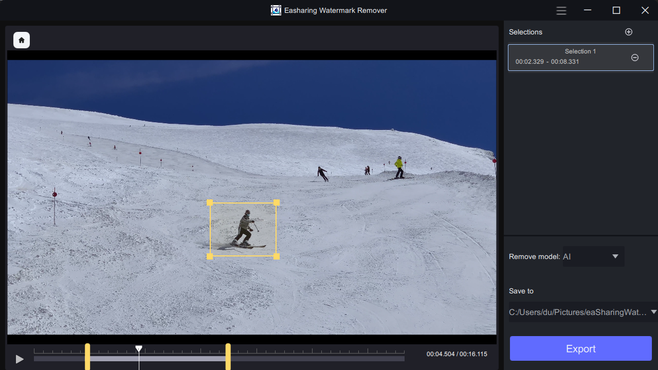The width and height of the screenshot is (658, 370).
Task: Expand the Save to path dropdown arrow
Action: click(x=653, y=312)
